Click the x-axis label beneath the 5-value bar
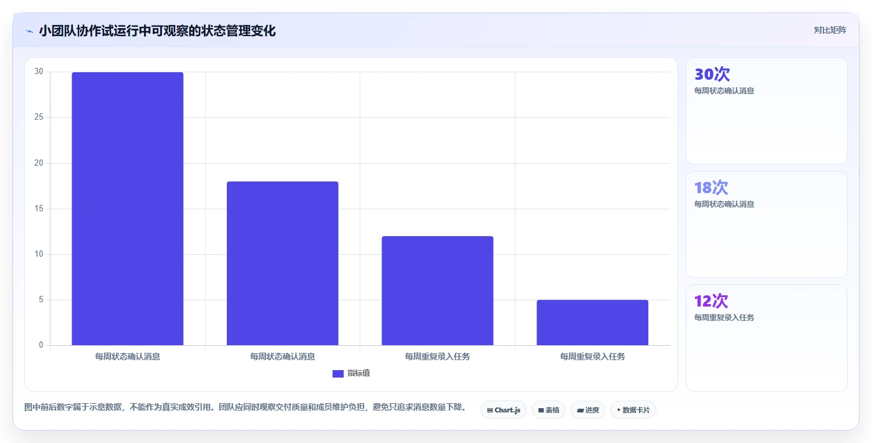This screenshot has height=443, width=872. (592, 357)
